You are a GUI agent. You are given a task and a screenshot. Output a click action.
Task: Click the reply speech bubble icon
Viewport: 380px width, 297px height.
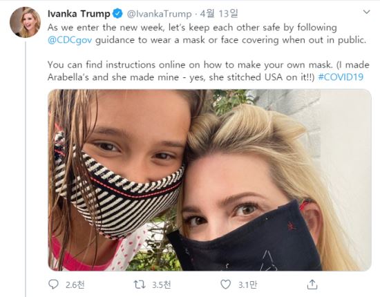tap(53, 285)
